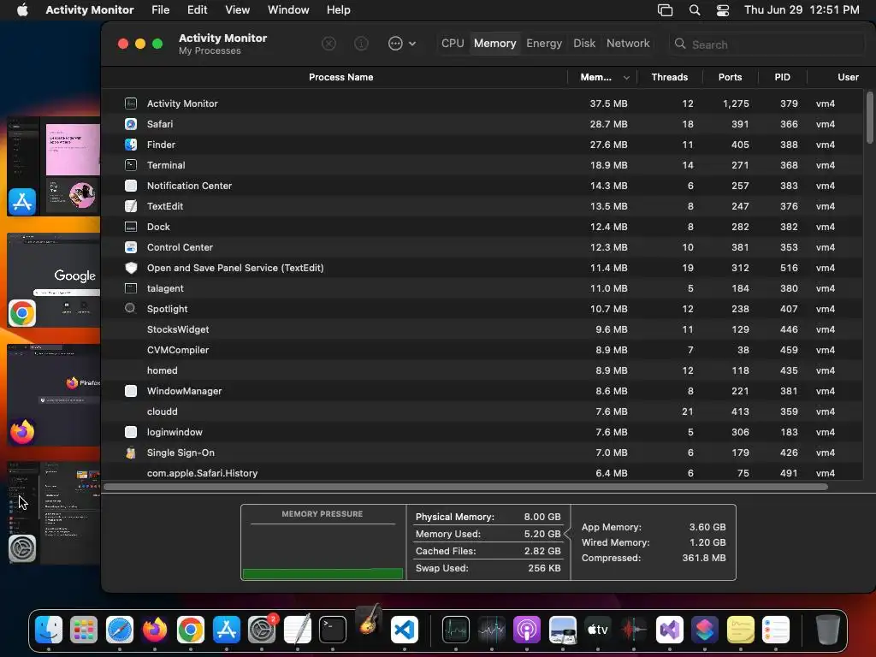This screenshot has width=876, height=657.
Task: Open the Apple menu
Action: (22, 9)
